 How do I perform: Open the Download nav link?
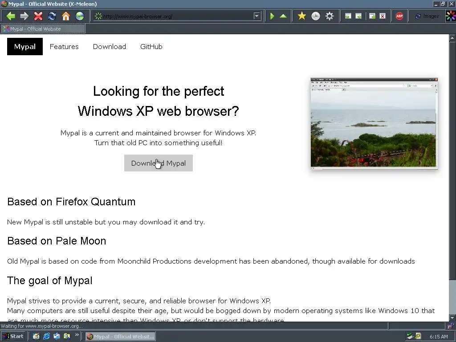pyautogui.click(x=110, y=46)
